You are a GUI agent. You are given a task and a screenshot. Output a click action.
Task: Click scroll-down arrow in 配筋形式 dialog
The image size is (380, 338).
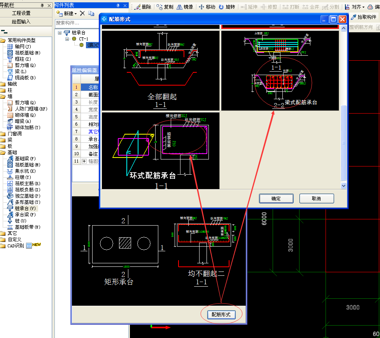[343, 186]
